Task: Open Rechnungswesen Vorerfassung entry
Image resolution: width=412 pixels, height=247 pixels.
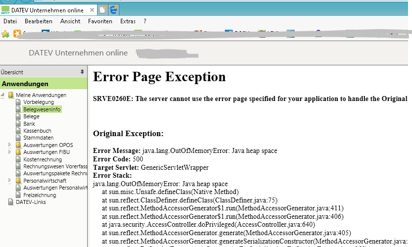Action: (x=55, y=166)
